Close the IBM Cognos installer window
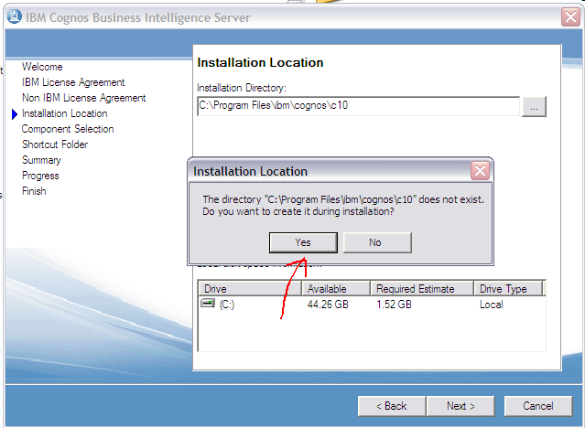The height and width of the screenshot is (428, 585). click(x=570, y=16)
